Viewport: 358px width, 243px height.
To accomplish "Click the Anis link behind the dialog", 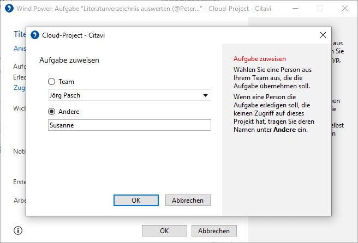I will click(20, 48).
